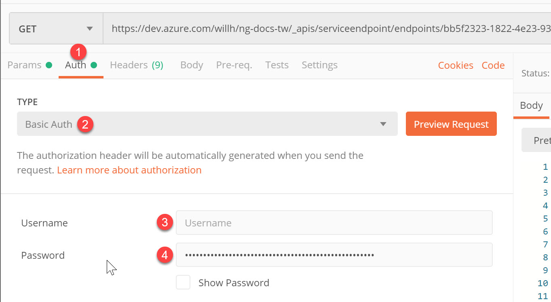Open the Cookies link
The image size is (551, 302).
click(x=456, y=65)
